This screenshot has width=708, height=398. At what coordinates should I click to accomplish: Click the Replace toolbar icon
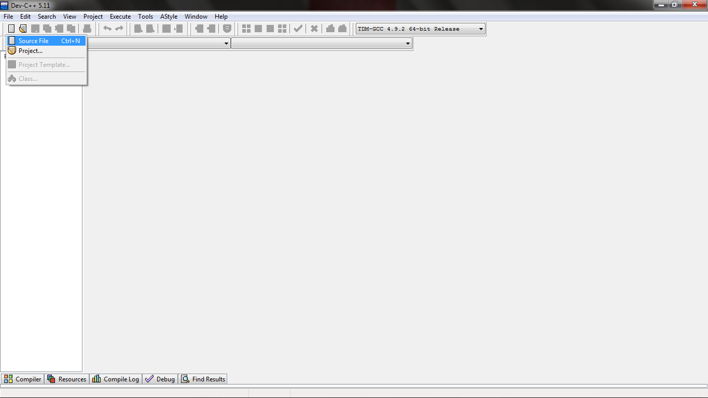150,29
